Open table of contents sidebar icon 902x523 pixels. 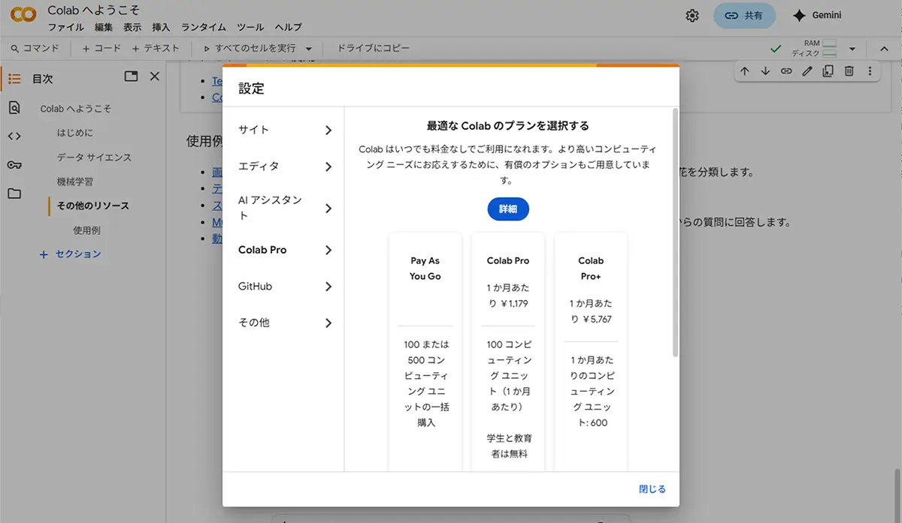14,78
